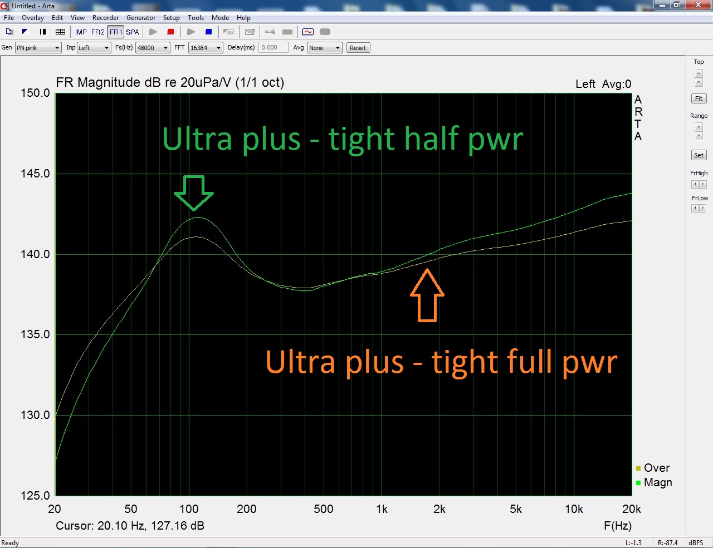
Task: Switch to FR2 dual-channel mode
Action: click(x=98, y=32)
